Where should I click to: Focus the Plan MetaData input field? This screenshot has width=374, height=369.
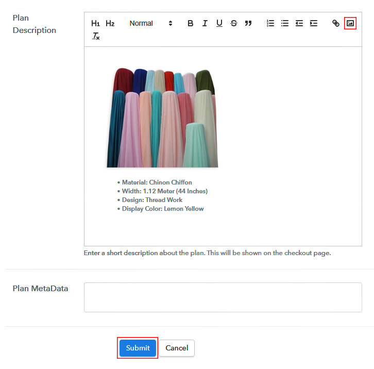(223, 297)
